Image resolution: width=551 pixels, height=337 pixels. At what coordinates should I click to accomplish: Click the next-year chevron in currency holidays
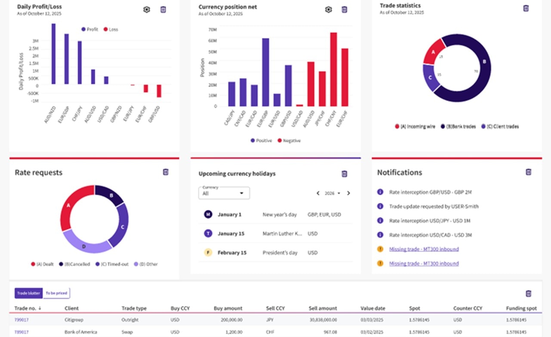349,193
